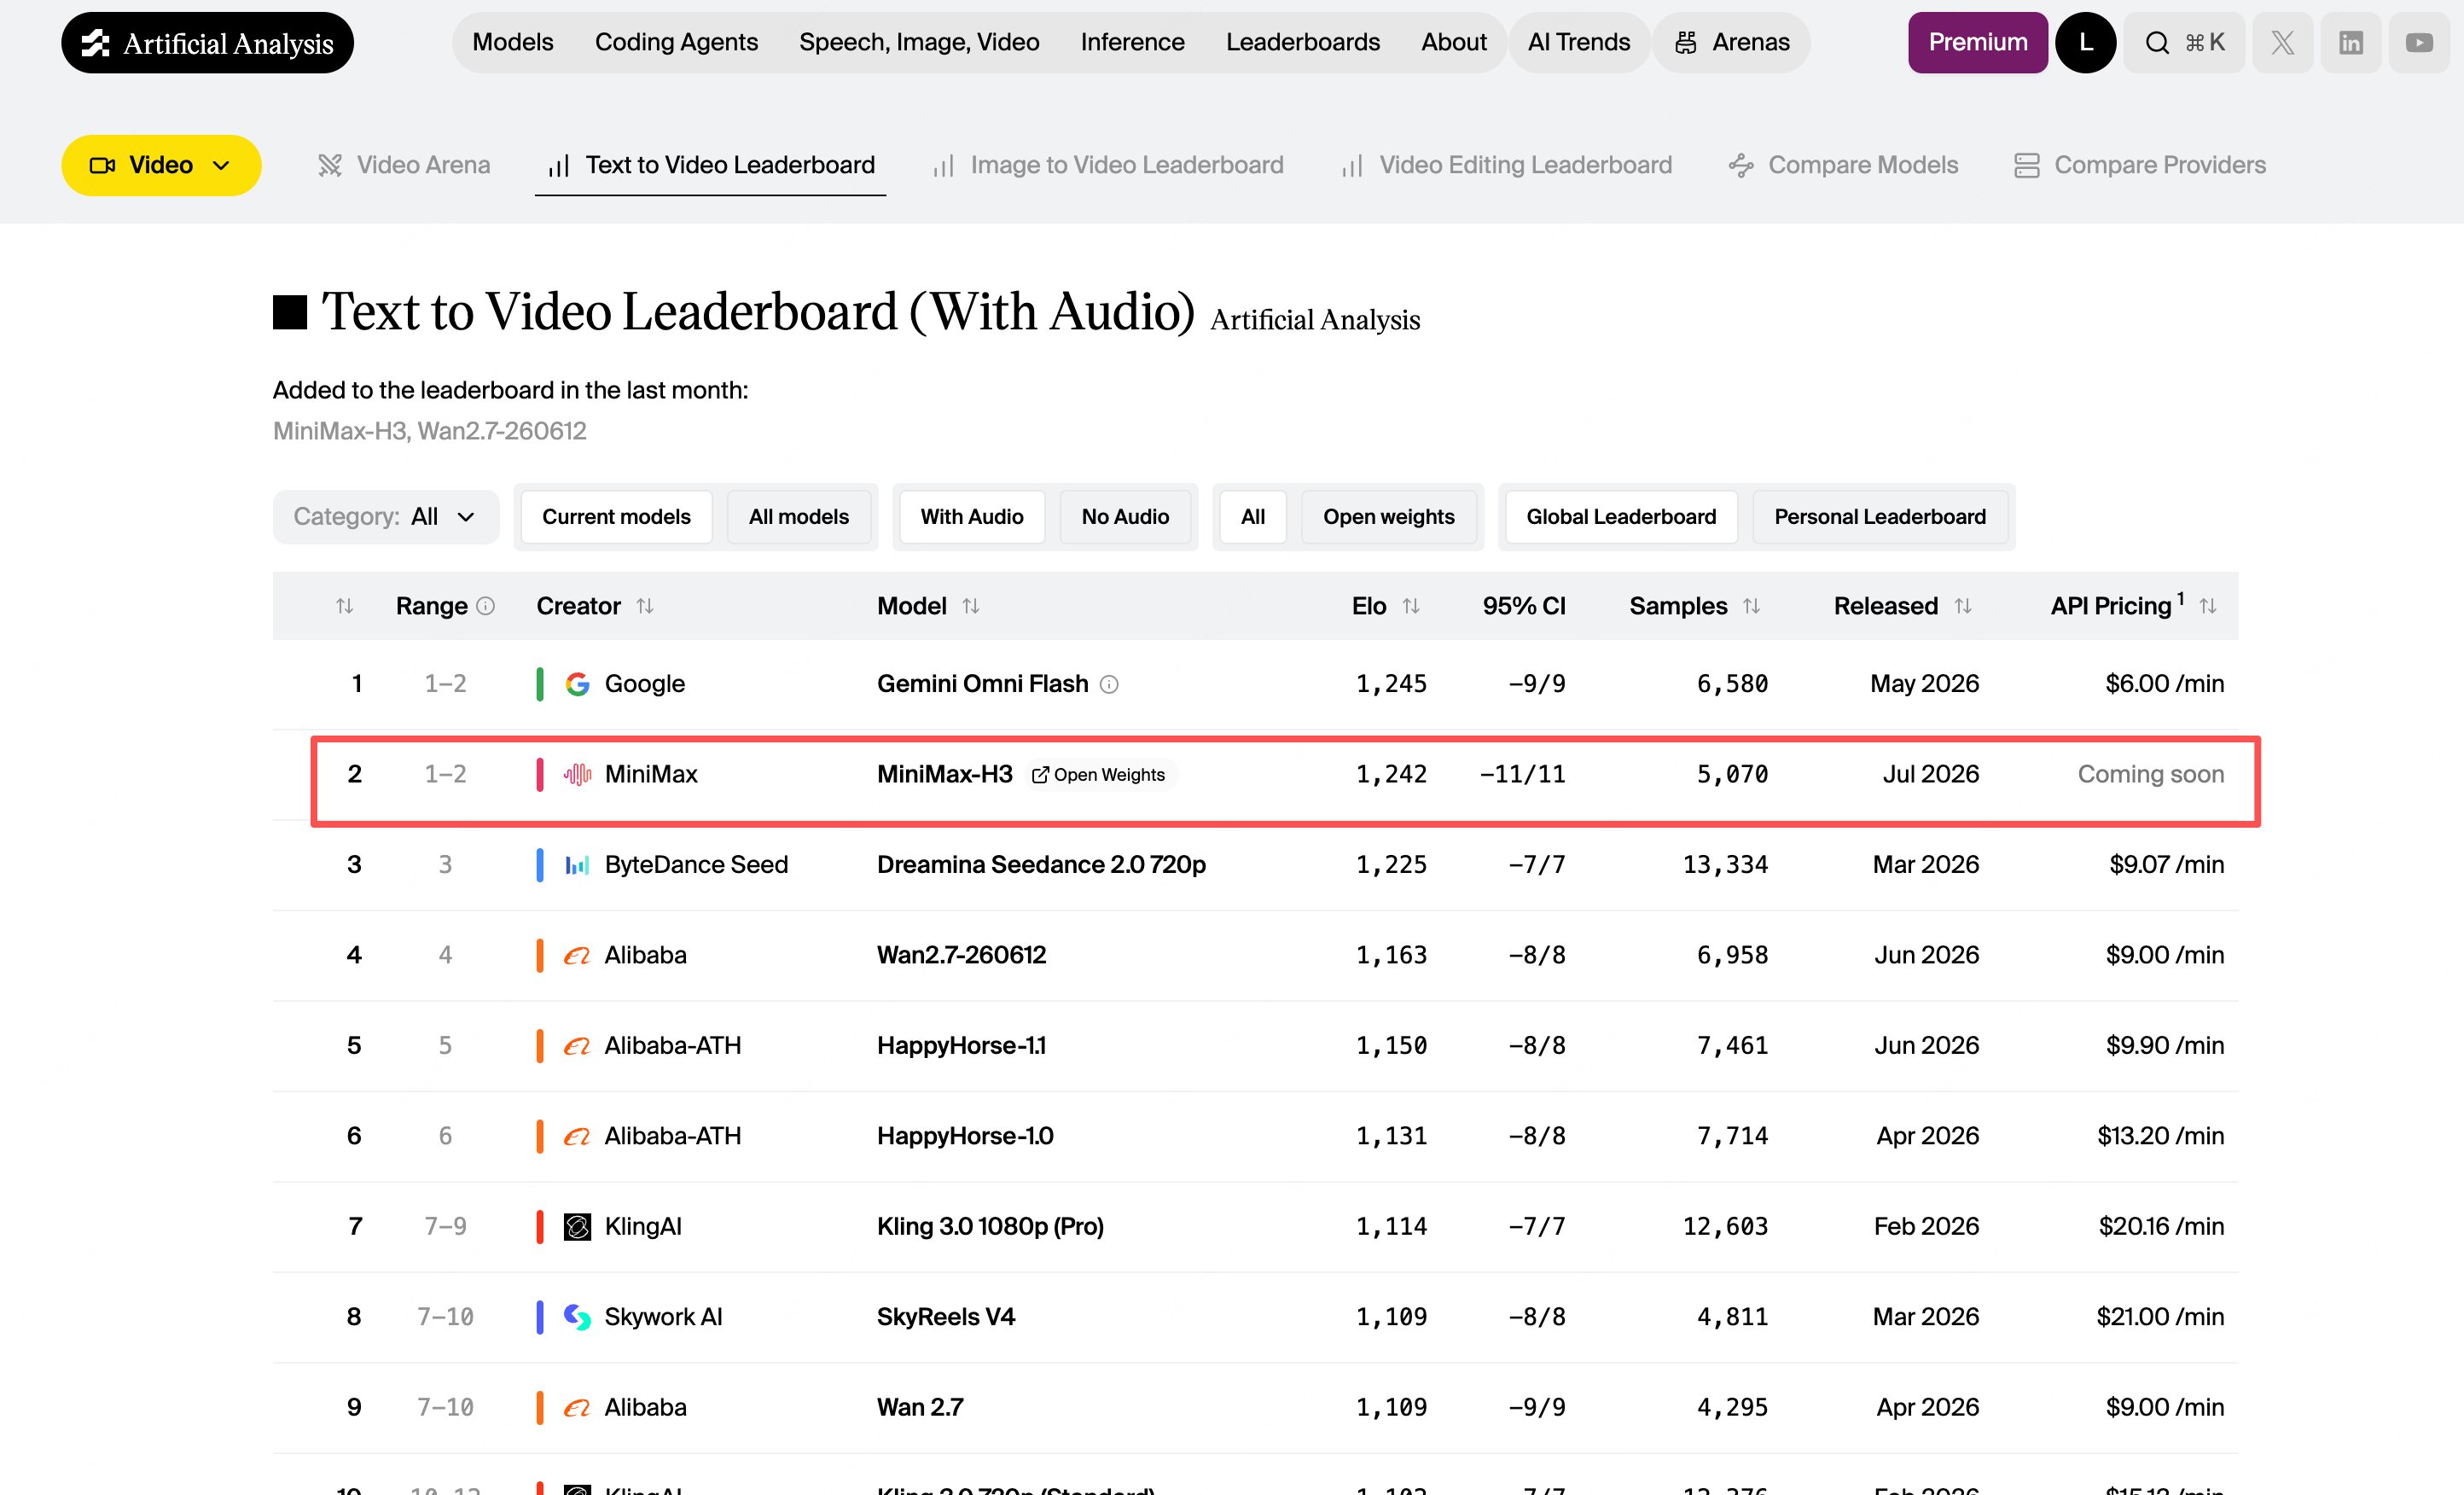Click info icon beside Gemini Omni Flash
The height and width of the screenshot is (1495, 2464).
(1109, 684)
